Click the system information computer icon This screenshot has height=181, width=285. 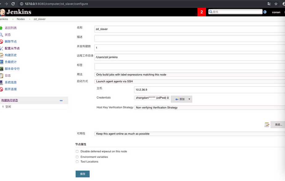click(x=1, y=82)
